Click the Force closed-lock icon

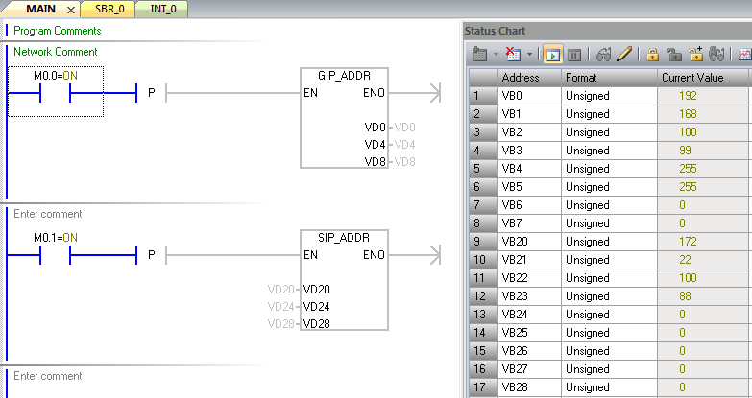click(x=653, y=55)
